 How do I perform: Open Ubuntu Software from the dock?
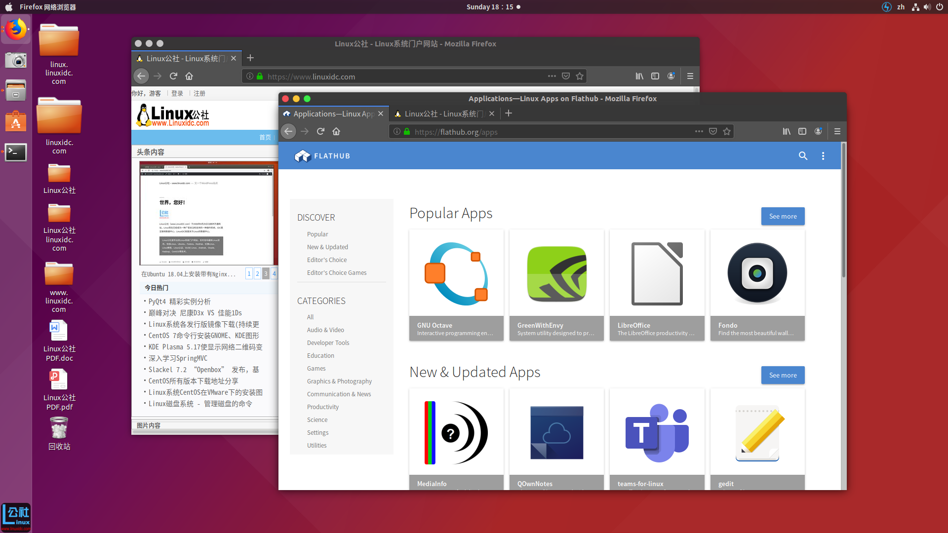[x=16, y=121]
